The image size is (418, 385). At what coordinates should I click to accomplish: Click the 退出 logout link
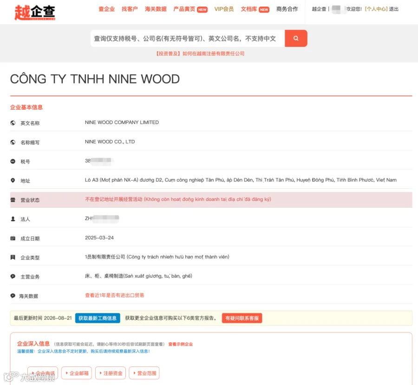coord(394,9)
